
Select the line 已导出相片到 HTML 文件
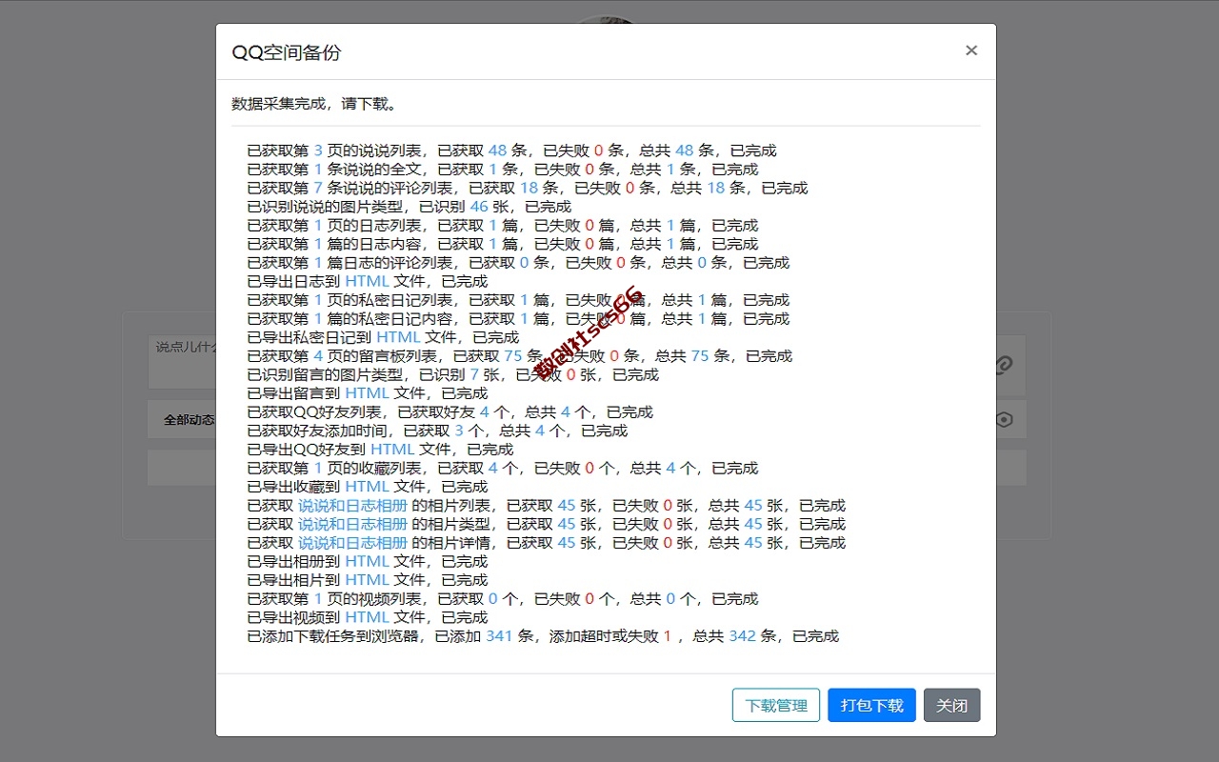[x=367, y=580]
